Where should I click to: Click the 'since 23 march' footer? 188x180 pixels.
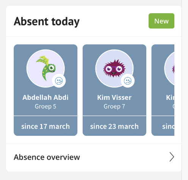[x=114, y=126]
